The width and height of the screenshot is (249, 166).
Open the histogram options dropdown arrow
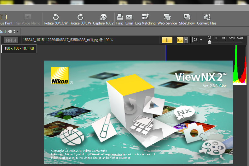(186, 40)
